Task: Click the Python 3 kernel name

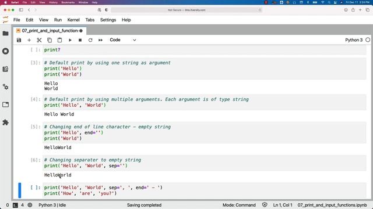Action: (x=354, y=40)
